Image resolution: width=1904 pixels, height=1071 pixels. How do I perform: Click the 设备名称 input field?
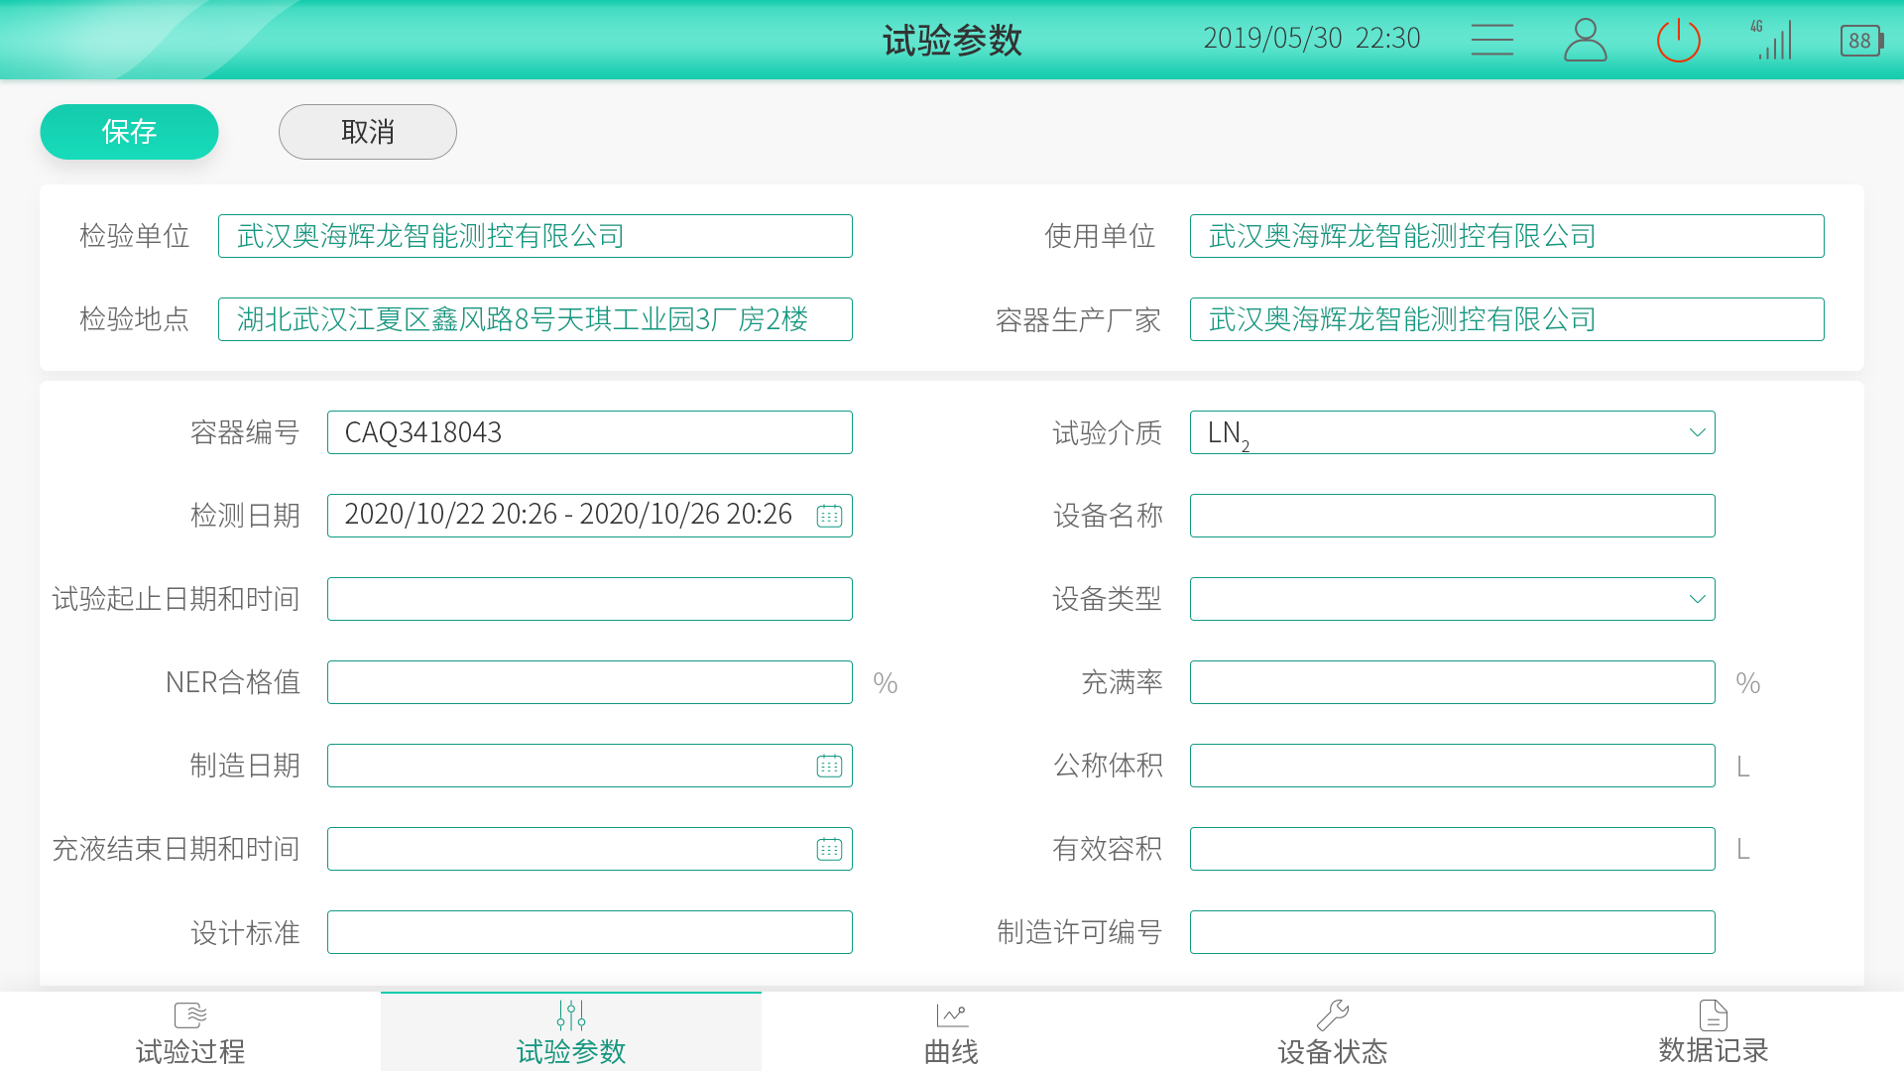click(x=1452, y=516)
